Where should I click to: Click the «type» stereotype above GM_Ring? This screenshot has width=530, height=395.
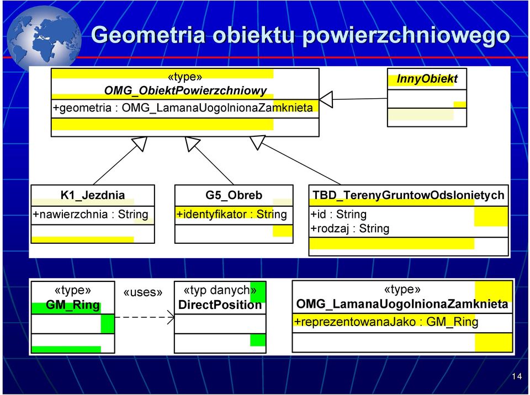click(x=73, y=290)
